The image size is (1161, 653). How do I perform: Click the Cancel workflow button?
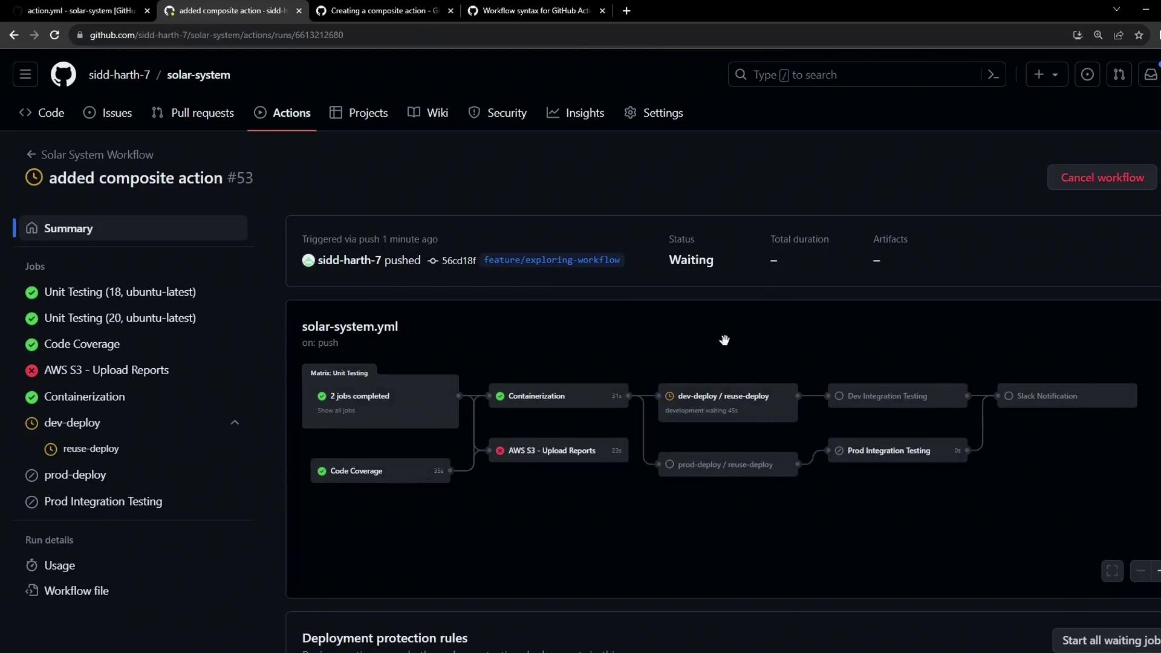[1102, 177]
